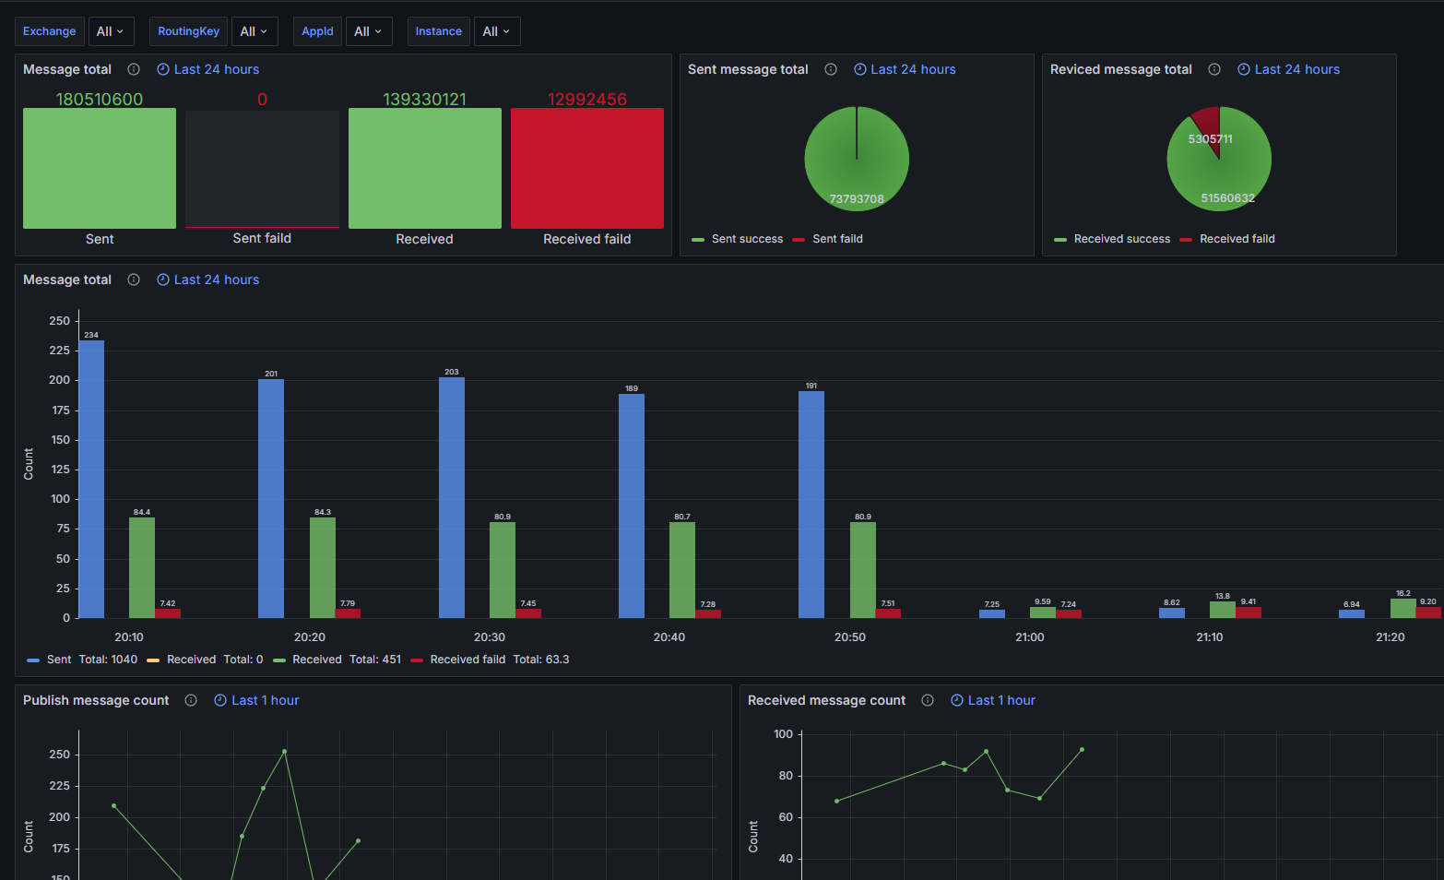Image resolution: width=1444 pixels, height=880 pixels.
Task: Open Reviced message total panel title menu
Action: point(1120,69)
